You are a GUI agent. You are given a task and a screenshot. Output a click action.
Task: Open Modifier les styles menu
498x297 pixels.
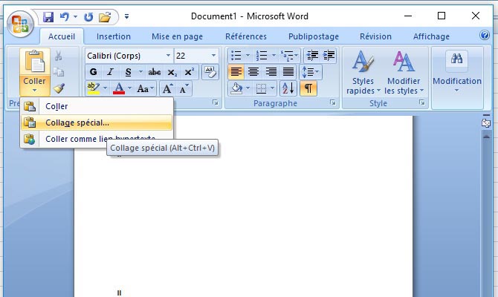point(404,72)
